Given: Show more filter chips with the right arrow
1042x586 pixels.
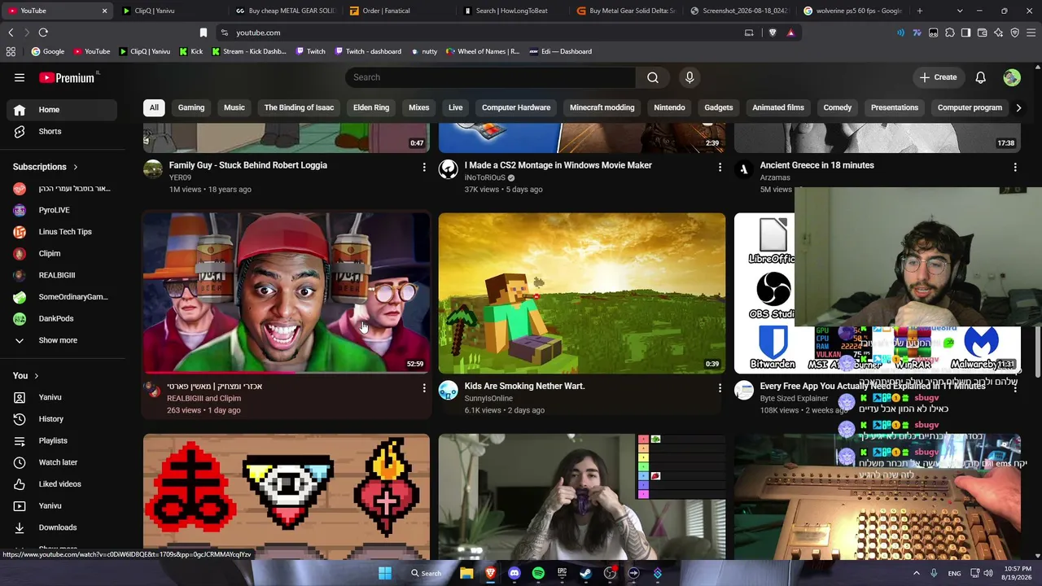Looking at the screenshot, I should [x=1018, y=107].
